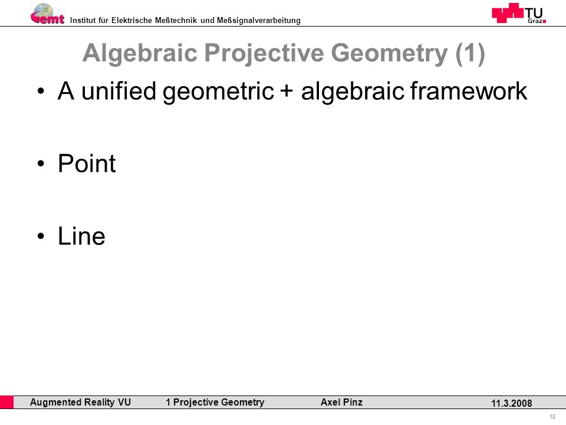Select the institute name header text

point(185,20)
